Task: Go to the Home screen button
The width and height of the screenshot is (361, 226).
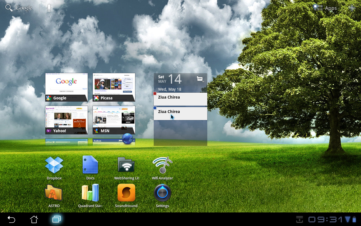Action: (x=34, y=219)
